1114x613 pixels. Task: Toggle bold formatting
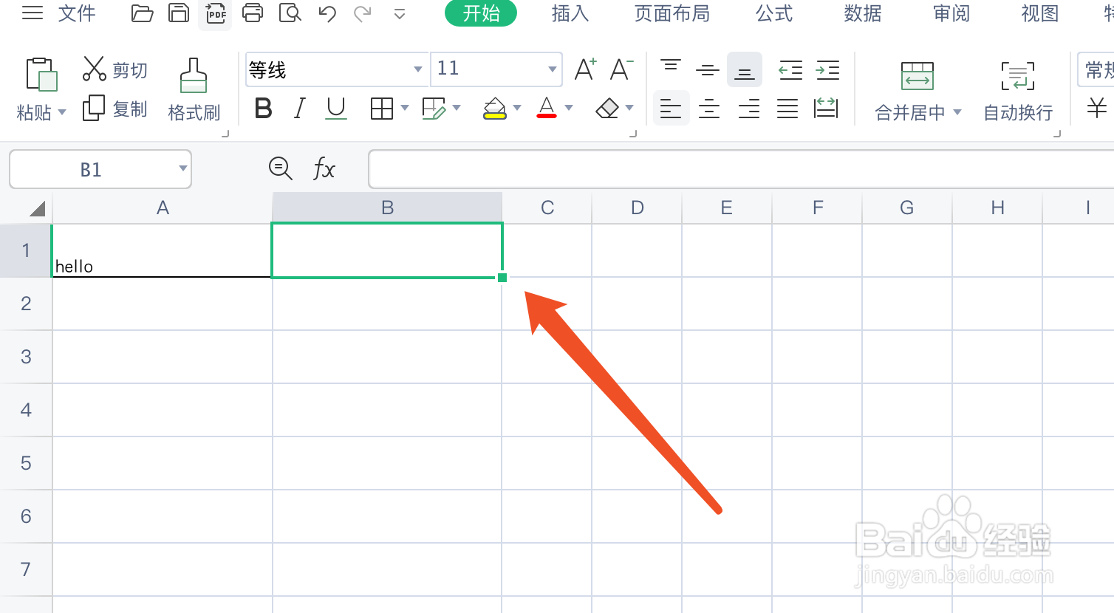tap(262, 108)
